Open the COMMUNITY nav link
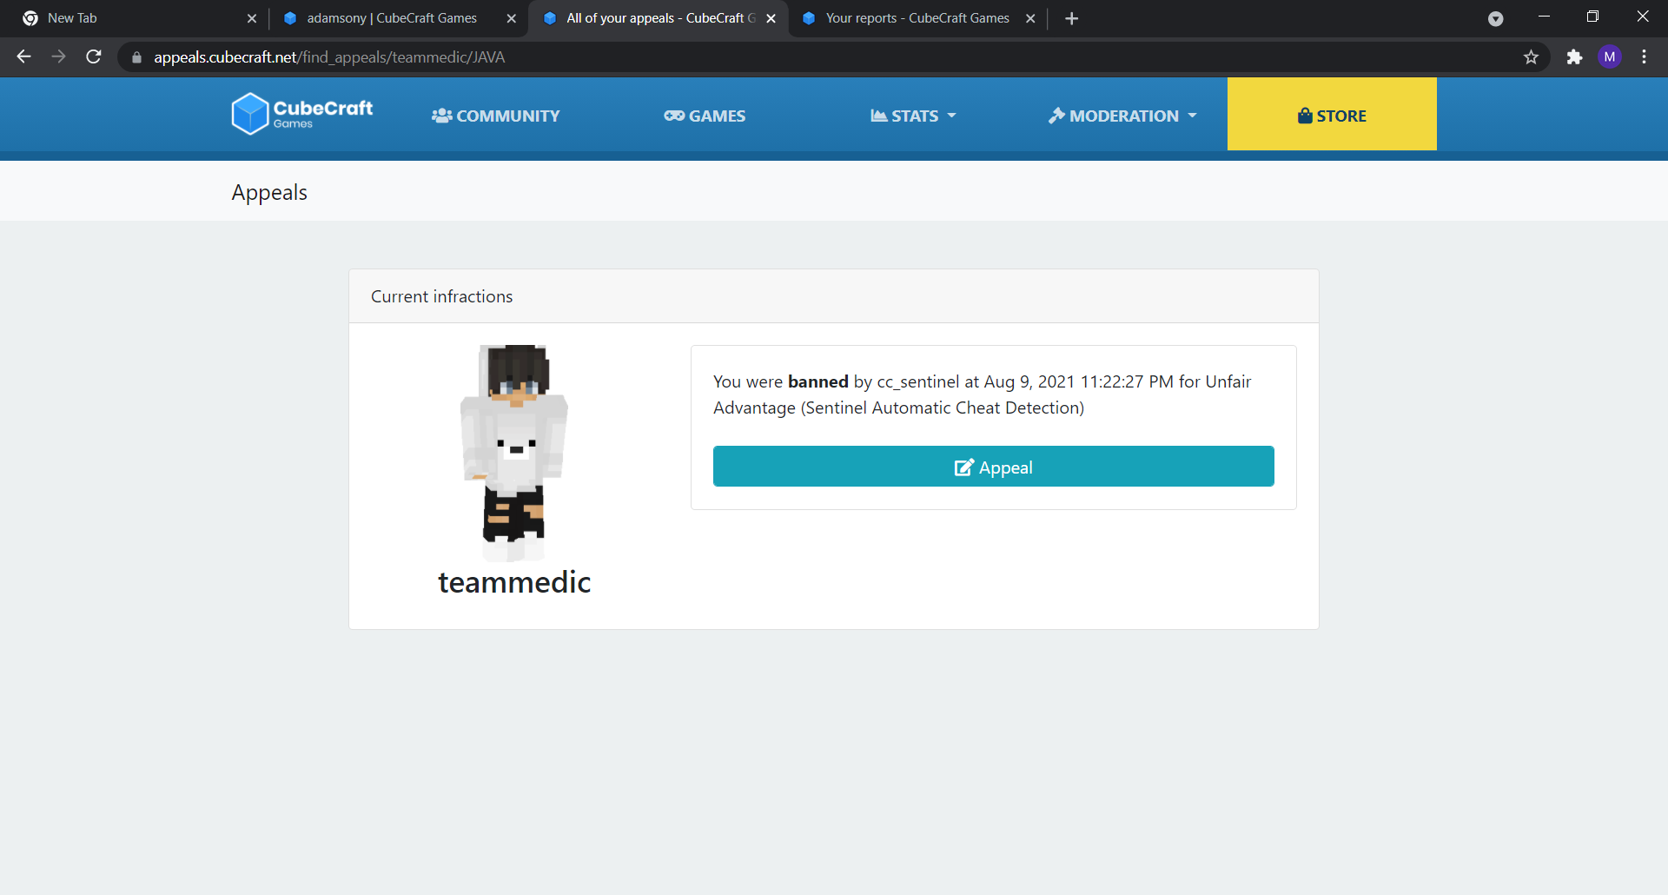The image size is (1668, 895). pos(496,116)
